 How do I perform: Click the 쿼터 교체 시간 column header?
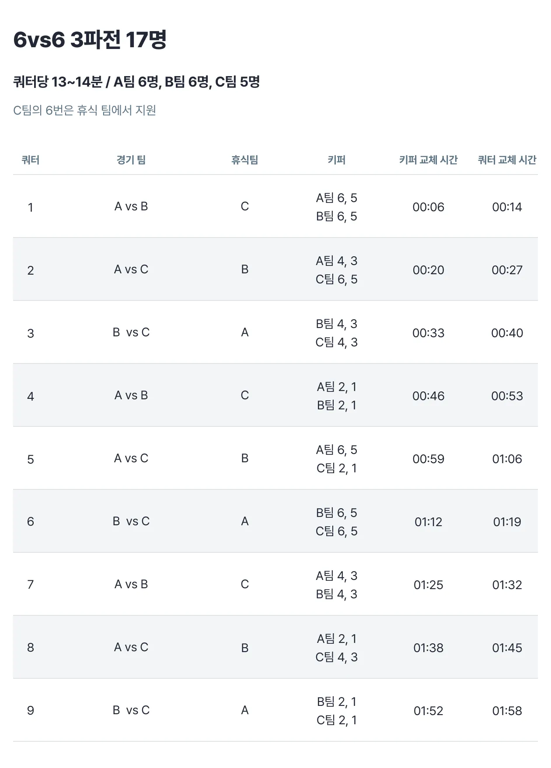point(507,160)
